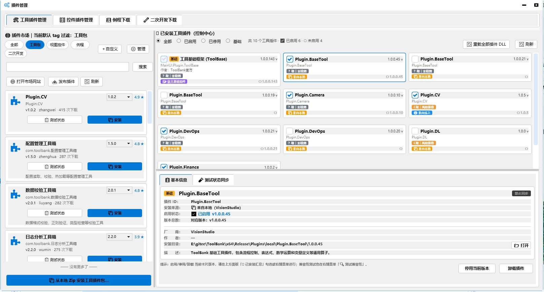This screenshot has width=544, height=292.
Task: Click the 未检测 badge on Plugin.BaseTool 1.0.0.19 card
Action: click(172, 107)
